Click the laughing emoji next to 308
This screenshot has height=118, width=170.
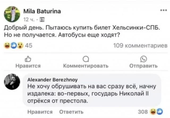(153, 111)
